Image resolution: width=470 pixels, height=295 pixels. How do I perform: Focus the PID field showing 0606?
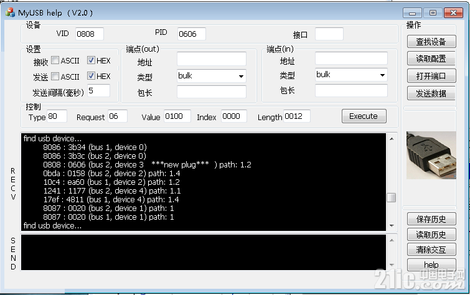coord(192,34)
